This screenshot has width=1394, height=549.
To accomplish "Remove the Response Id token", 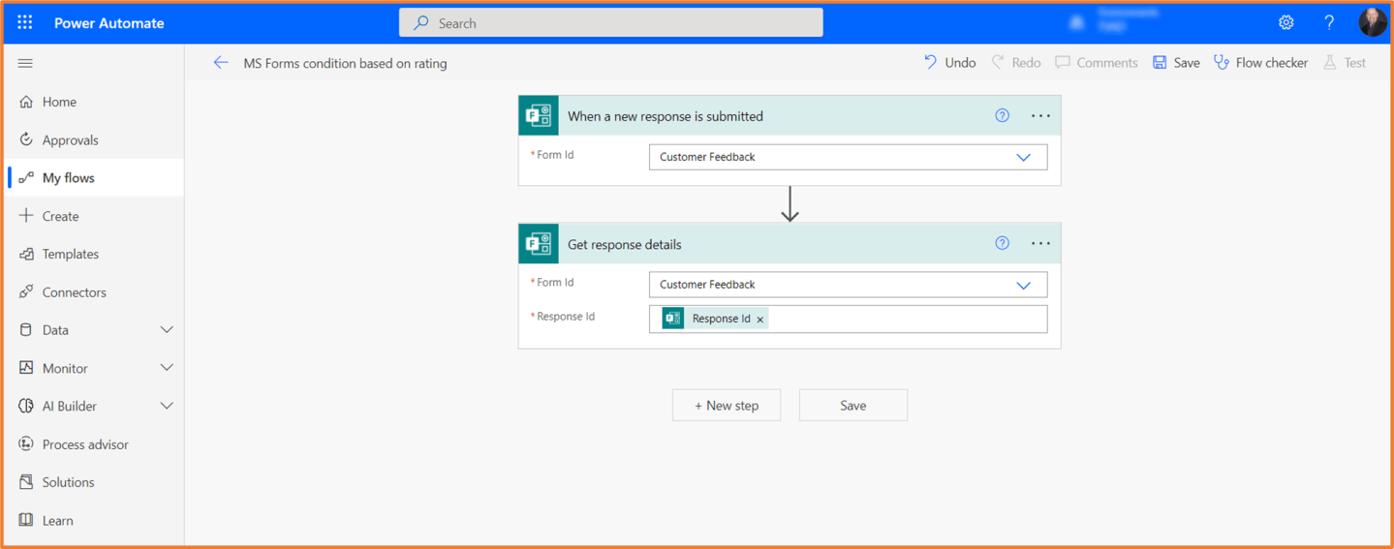I will click(x=760, y=320).
